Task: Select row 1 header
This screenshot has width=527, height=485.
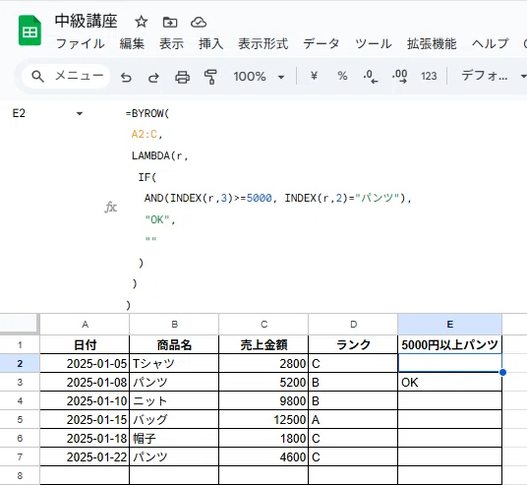Action: click(x=20, y=344)
